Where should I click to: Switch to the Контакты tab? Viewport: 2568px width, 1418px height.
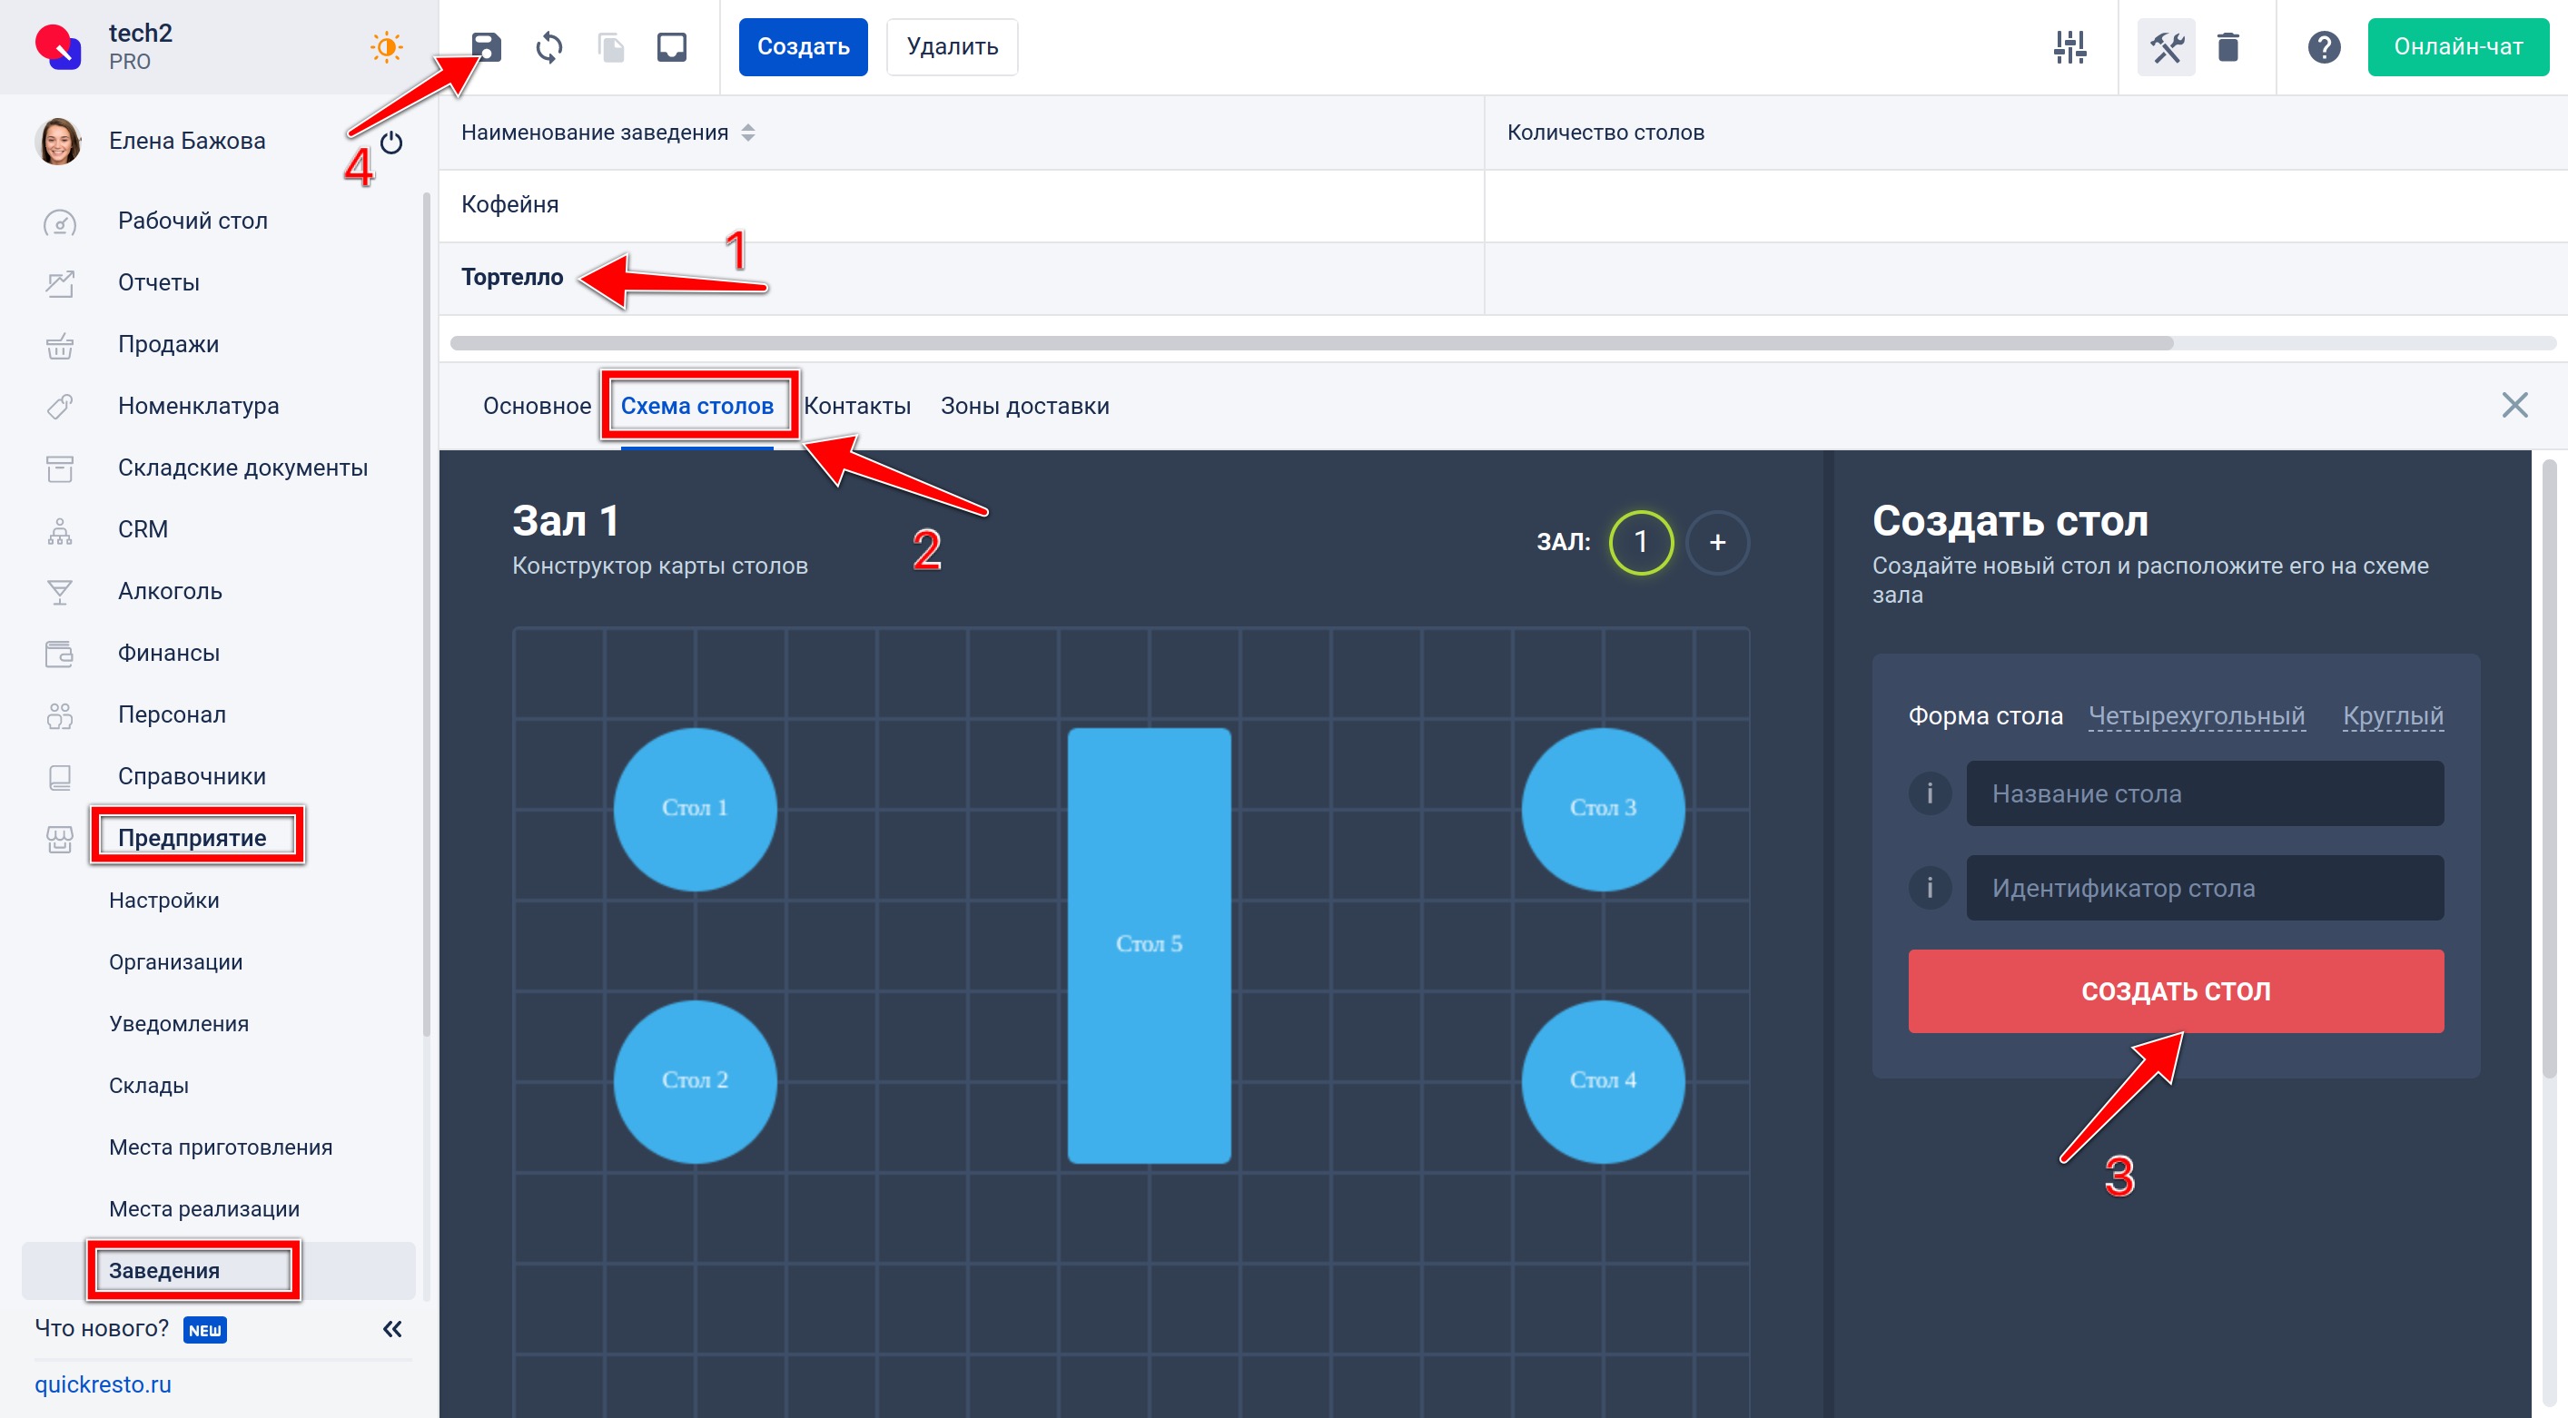point(857,406)
